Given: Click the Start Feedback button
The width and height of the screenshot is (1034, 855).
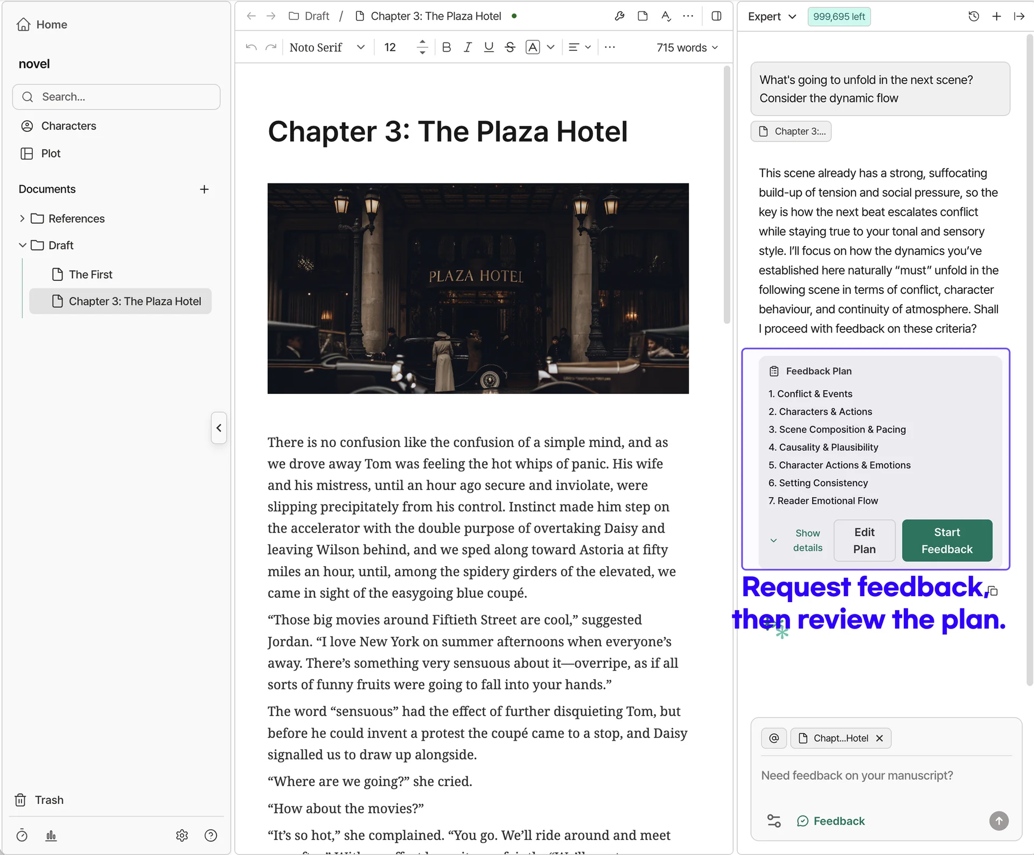Looking at the screenshot, I should (947, 540).
